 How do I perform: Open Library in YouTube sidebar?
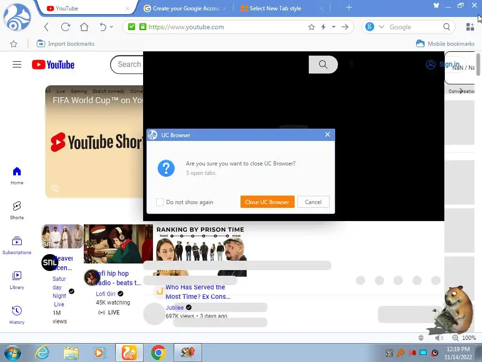17,280
